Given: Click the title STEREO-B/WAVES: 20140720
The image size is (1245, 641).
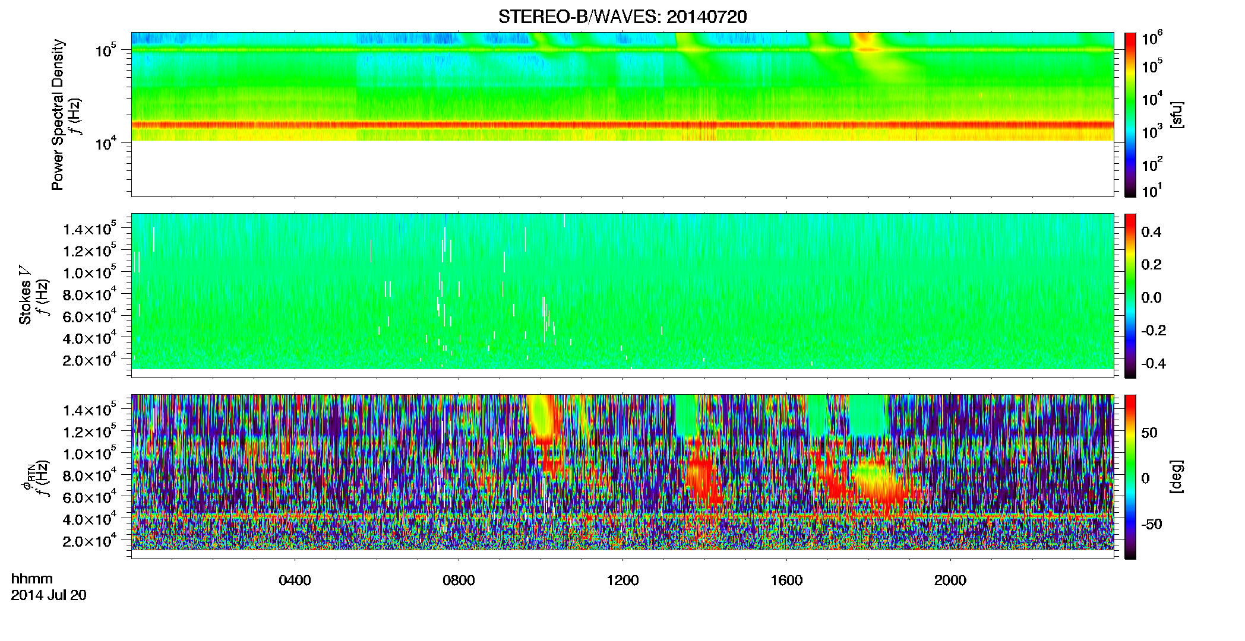Looking at the screenshot, I should pyautogui.click(x=622, y=17).
